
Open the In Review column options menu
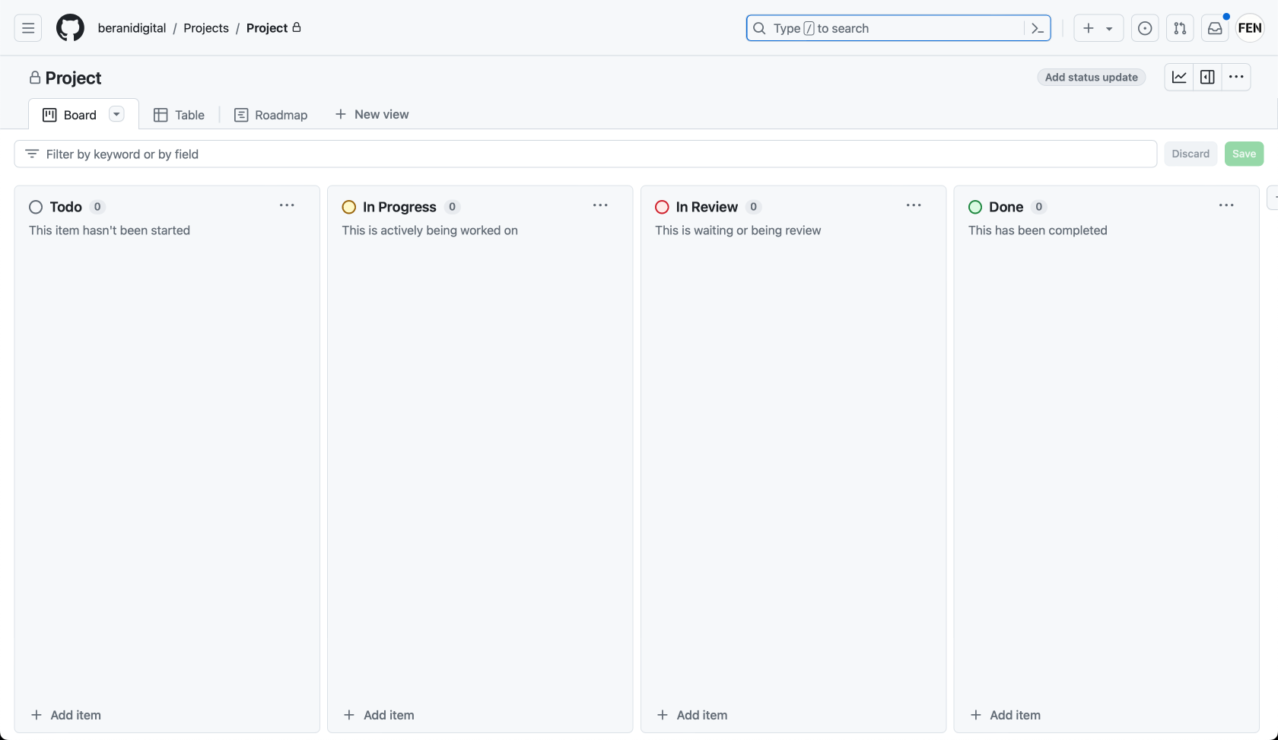click(x=914, y=205)
